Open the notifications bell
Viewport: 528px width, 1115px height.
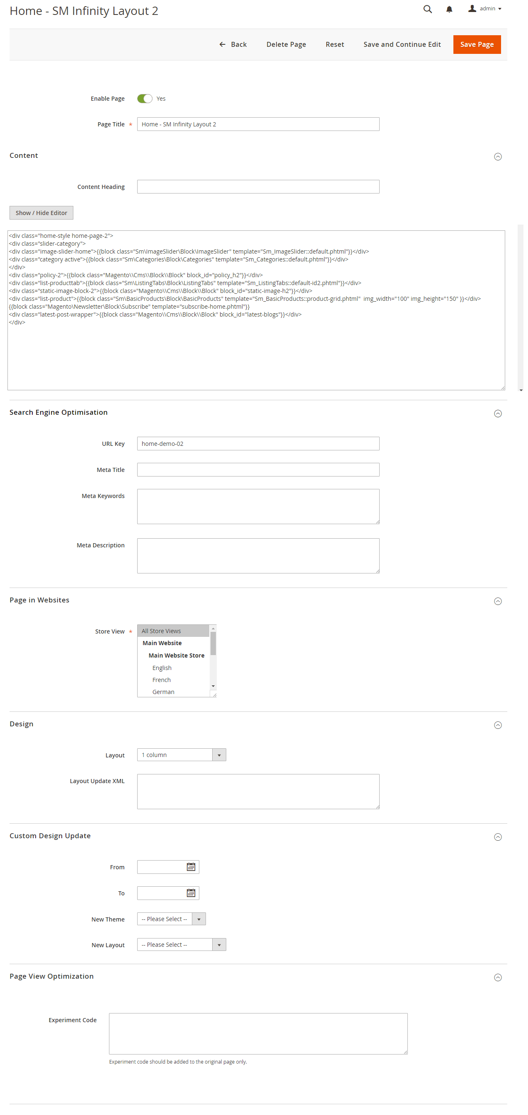click(449, 9)
